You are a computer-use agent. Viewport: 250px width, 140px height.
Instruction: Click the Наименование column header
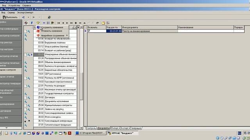(205, 27)
